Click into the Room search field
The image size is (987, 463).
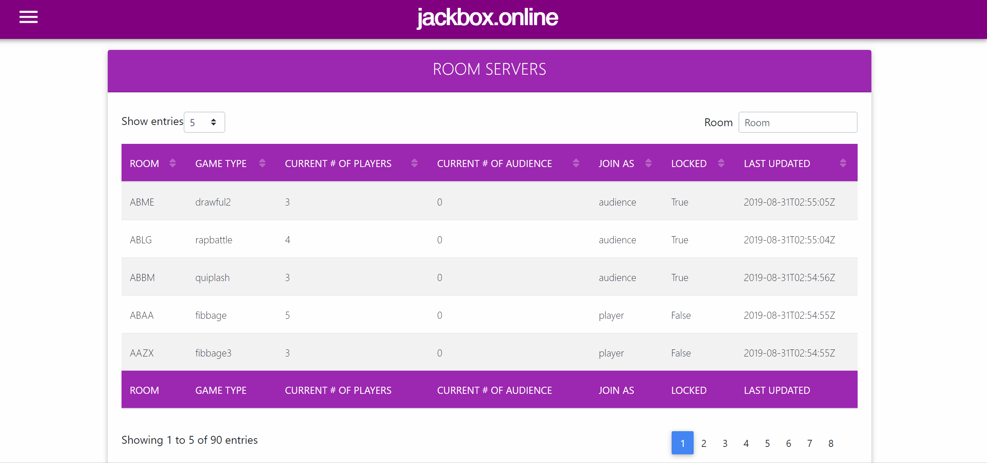coord(797,122)
